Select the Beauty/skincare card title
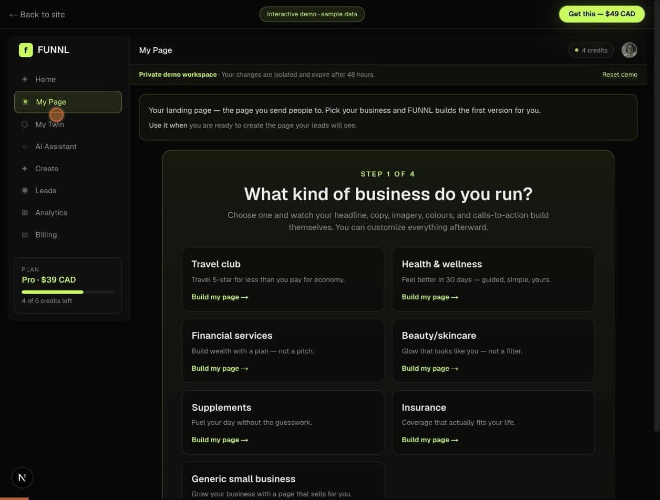Screen dimensions: 660x500 pos(439,336)
